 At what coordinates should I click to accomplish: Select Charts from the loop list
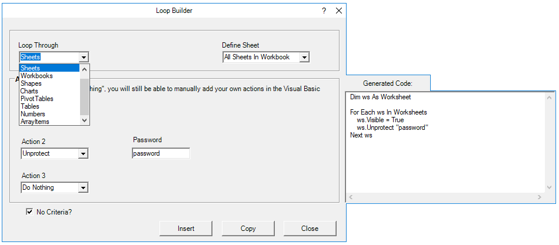point(29,91)
